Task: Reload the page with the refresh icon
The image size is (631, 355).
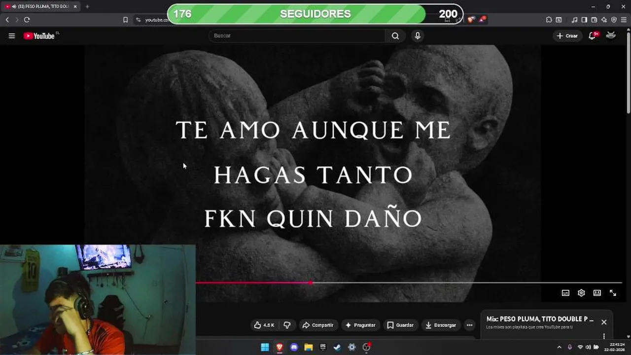Action: point(27,20)
